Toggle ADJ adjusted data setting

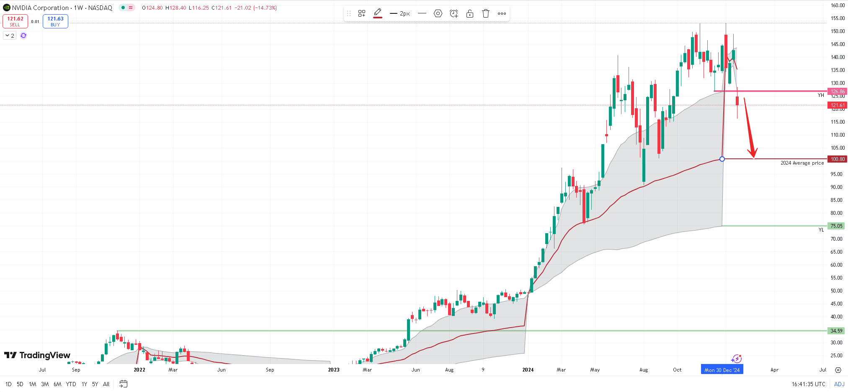point(839,384)
